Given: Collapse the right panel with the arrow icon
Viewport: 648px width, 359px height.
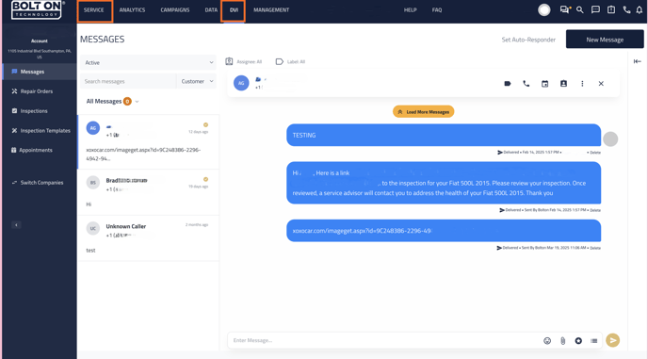Looking at the screenshot, I should point(637,61).
